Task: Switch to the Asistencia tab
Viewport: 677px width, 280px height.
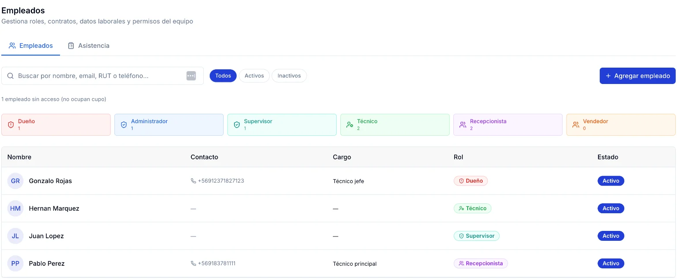Action: pos(89,46)
